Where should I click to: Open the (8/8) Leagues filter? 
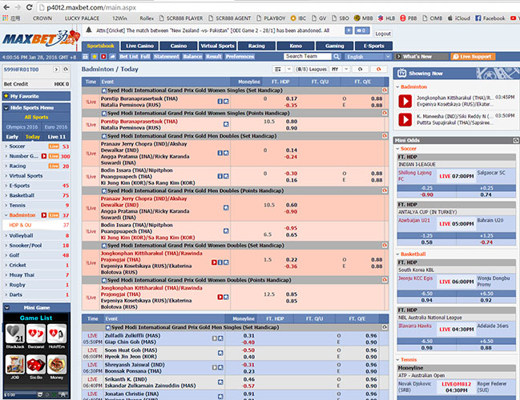312,70
